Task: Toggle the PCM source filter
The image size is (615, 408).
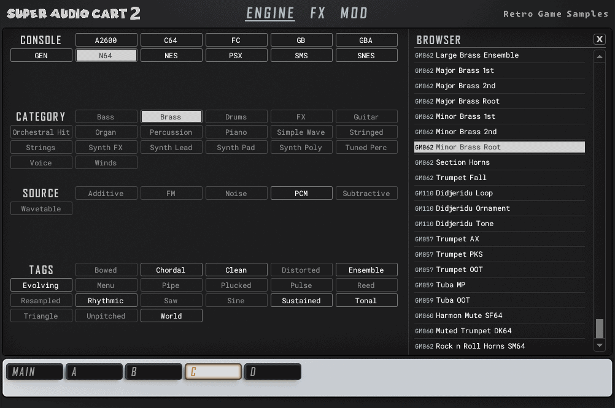Action: [x=301, y=193]
